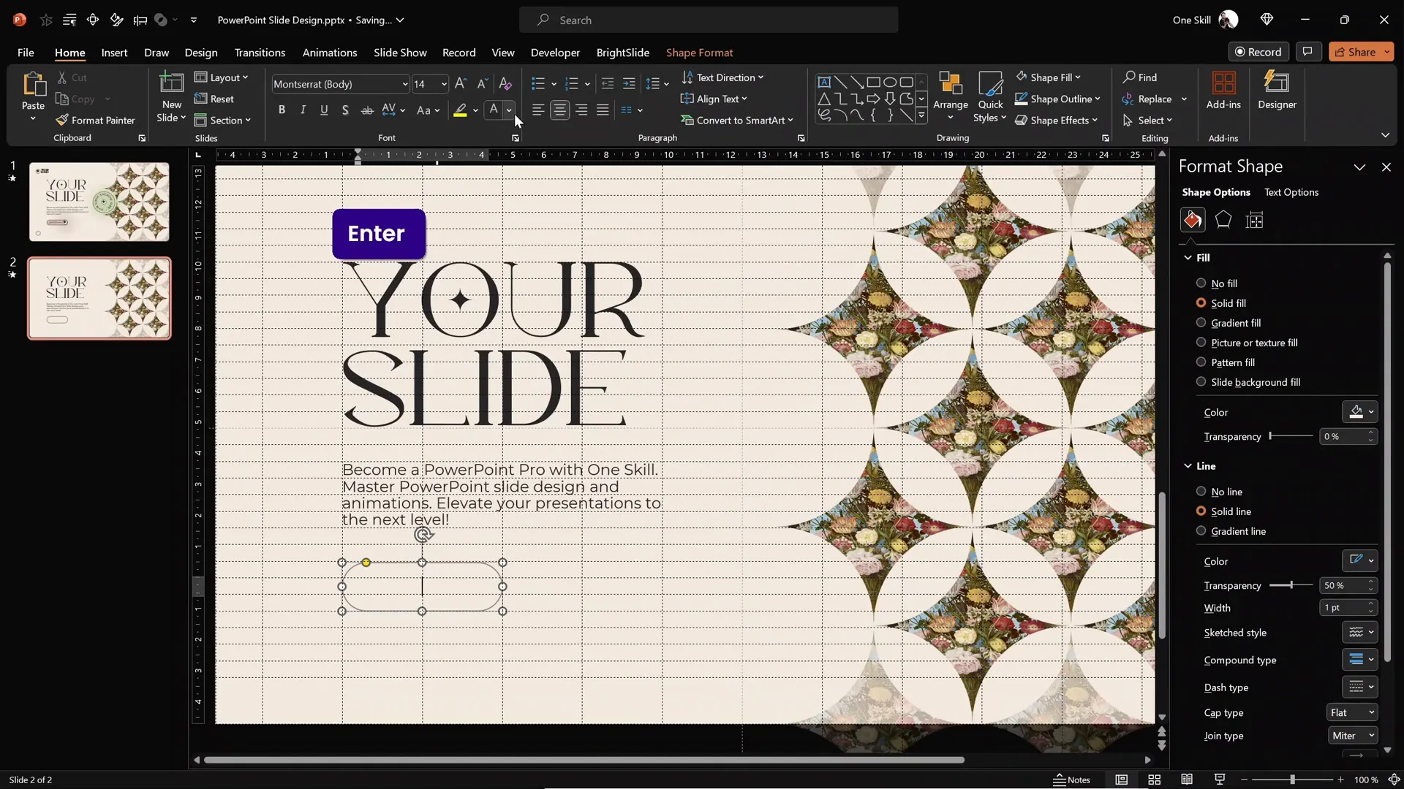
Task: Align text left
Action: [x=538, y=110]
